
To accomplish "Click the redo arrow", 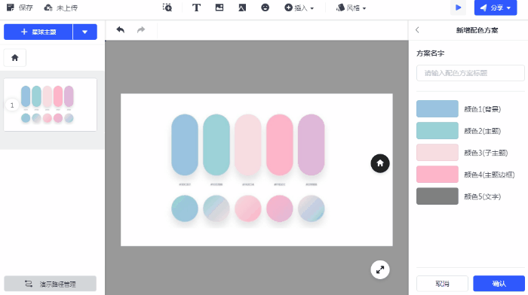I will [x=141, y=30].
